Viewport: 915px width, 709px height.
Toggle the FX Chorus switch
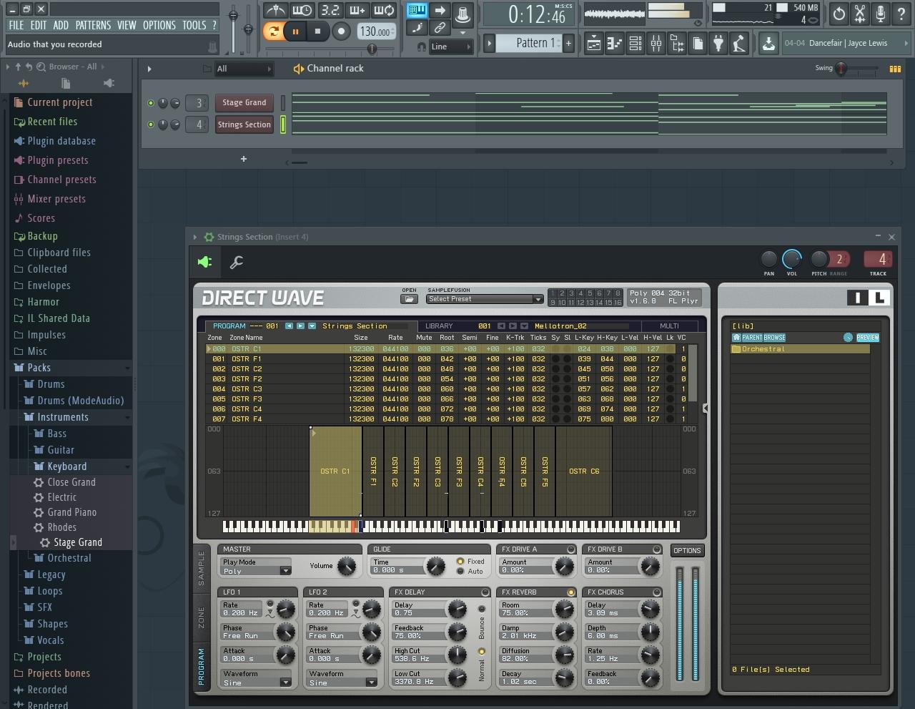656,592
